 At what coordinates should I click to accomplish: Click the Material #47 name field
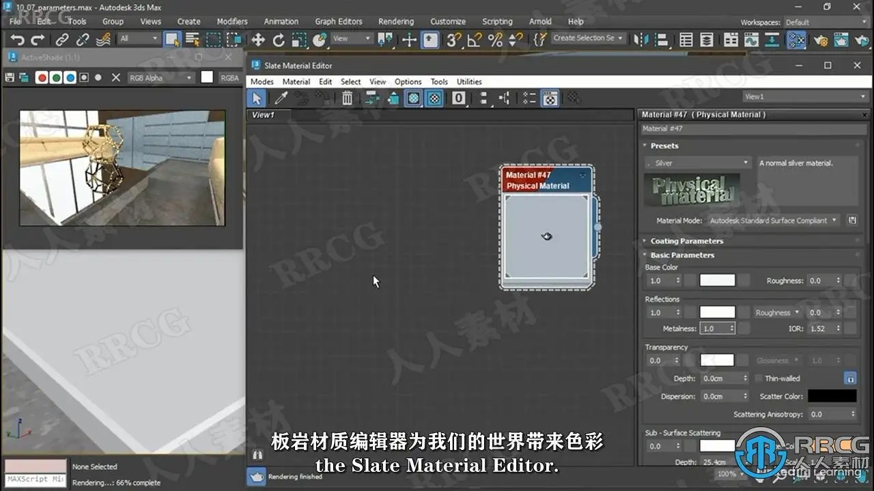(754, 128)
